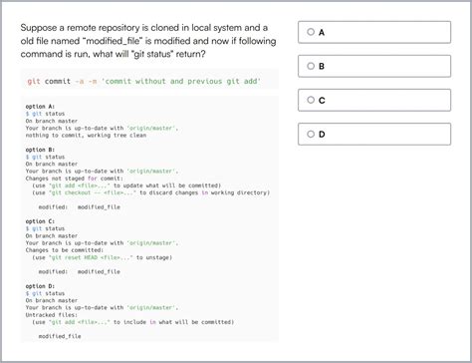Click the "option A:" heading in code block
Screen dimensions: 472x363
[40, 107]
